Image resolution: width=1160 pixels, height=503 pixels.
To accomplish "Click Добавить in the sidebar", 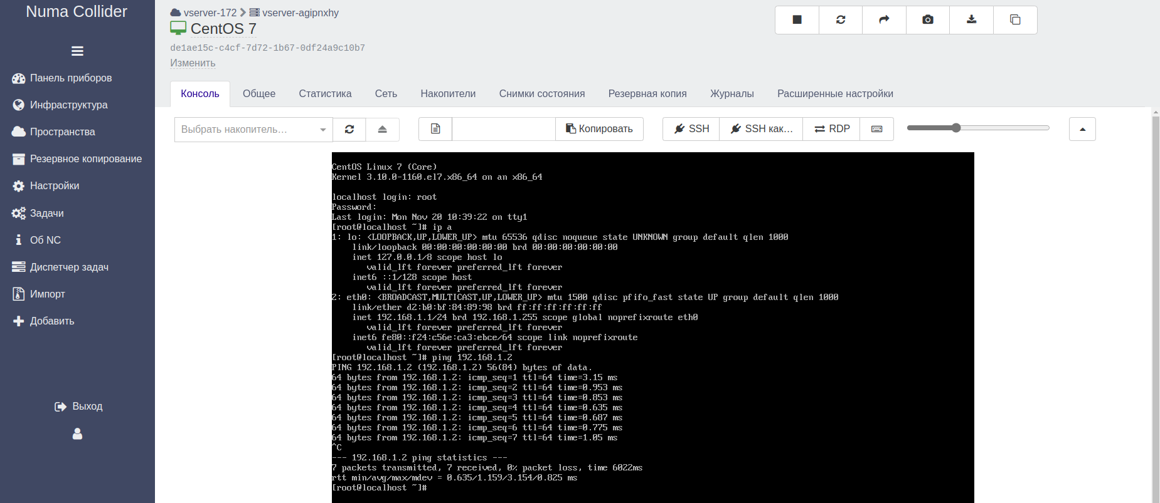I will (52, 321).
